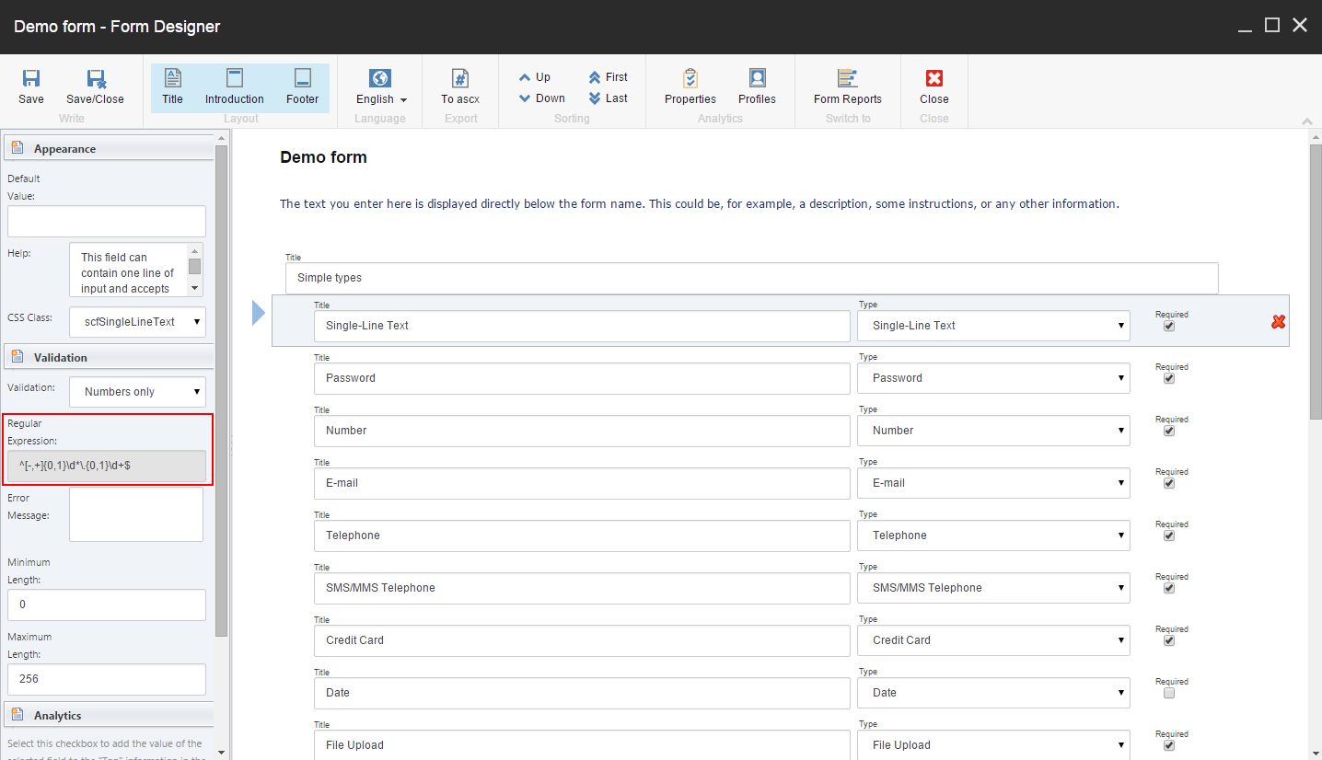This screenshot has height=760, width=1322.
Task: Open Type dropdown for File Upload row
Action: 993,745
